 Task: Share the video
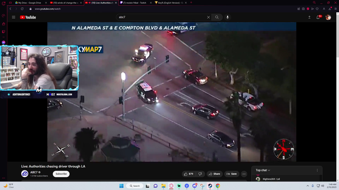215,174
